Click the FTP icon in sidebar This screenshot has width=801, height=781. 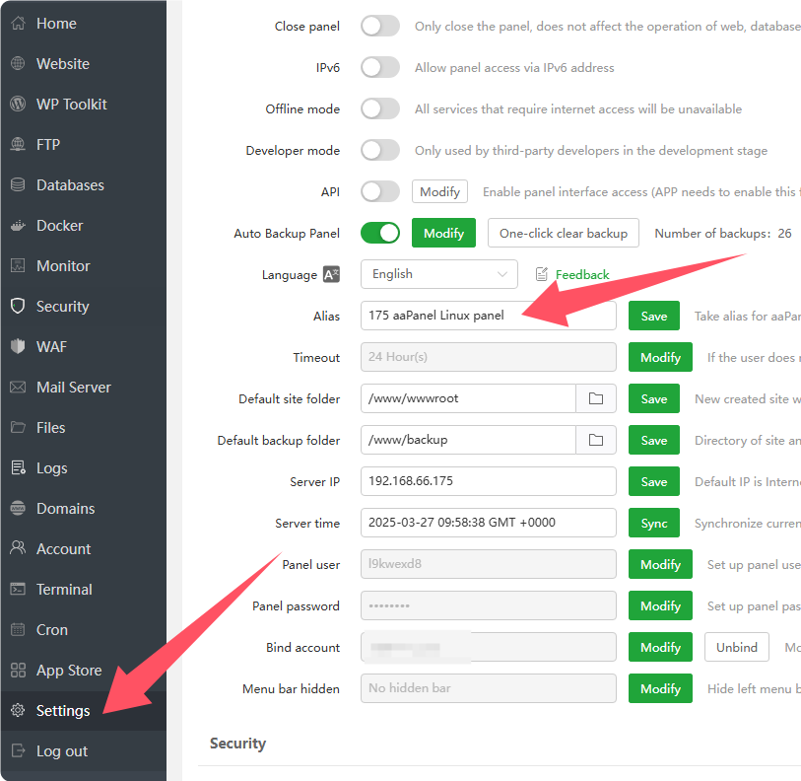18,144
